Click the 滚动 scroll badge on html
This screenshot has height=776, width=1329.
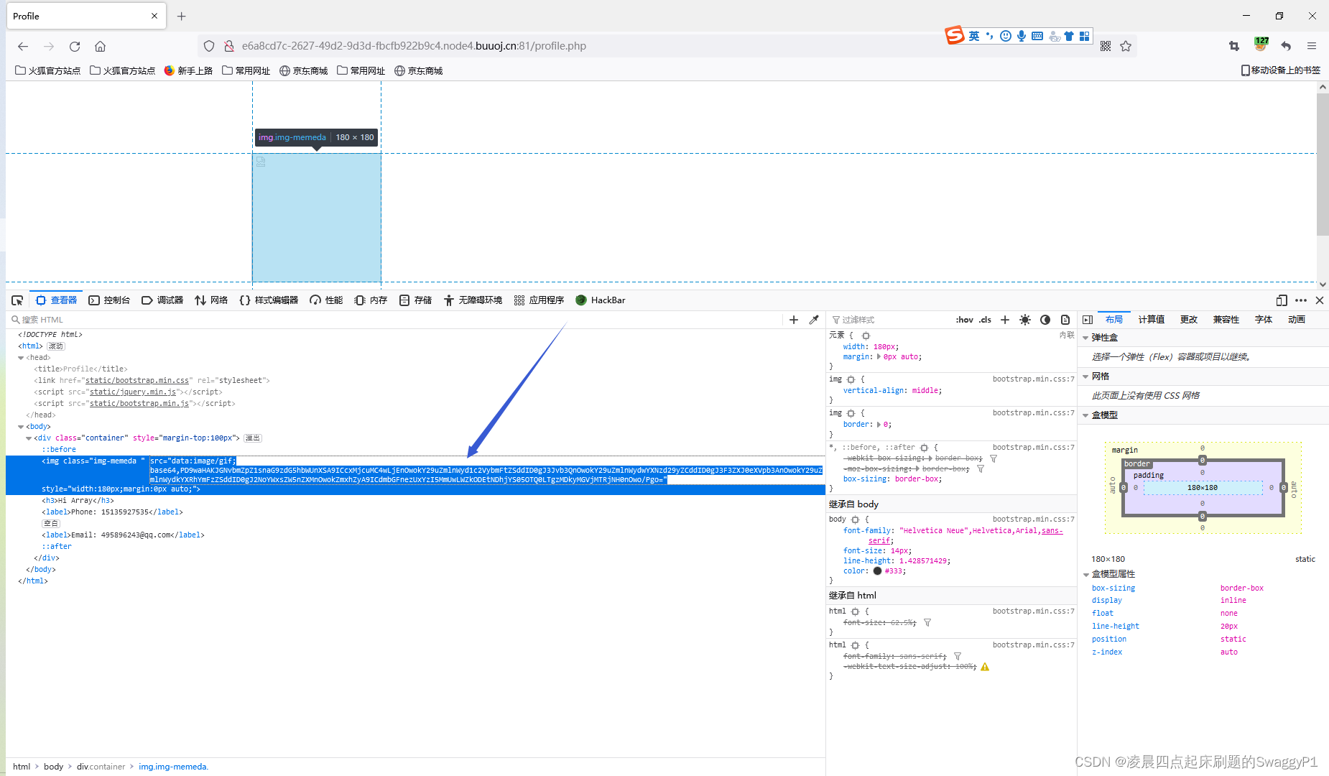pyautogui.click(x=56, y=346)
